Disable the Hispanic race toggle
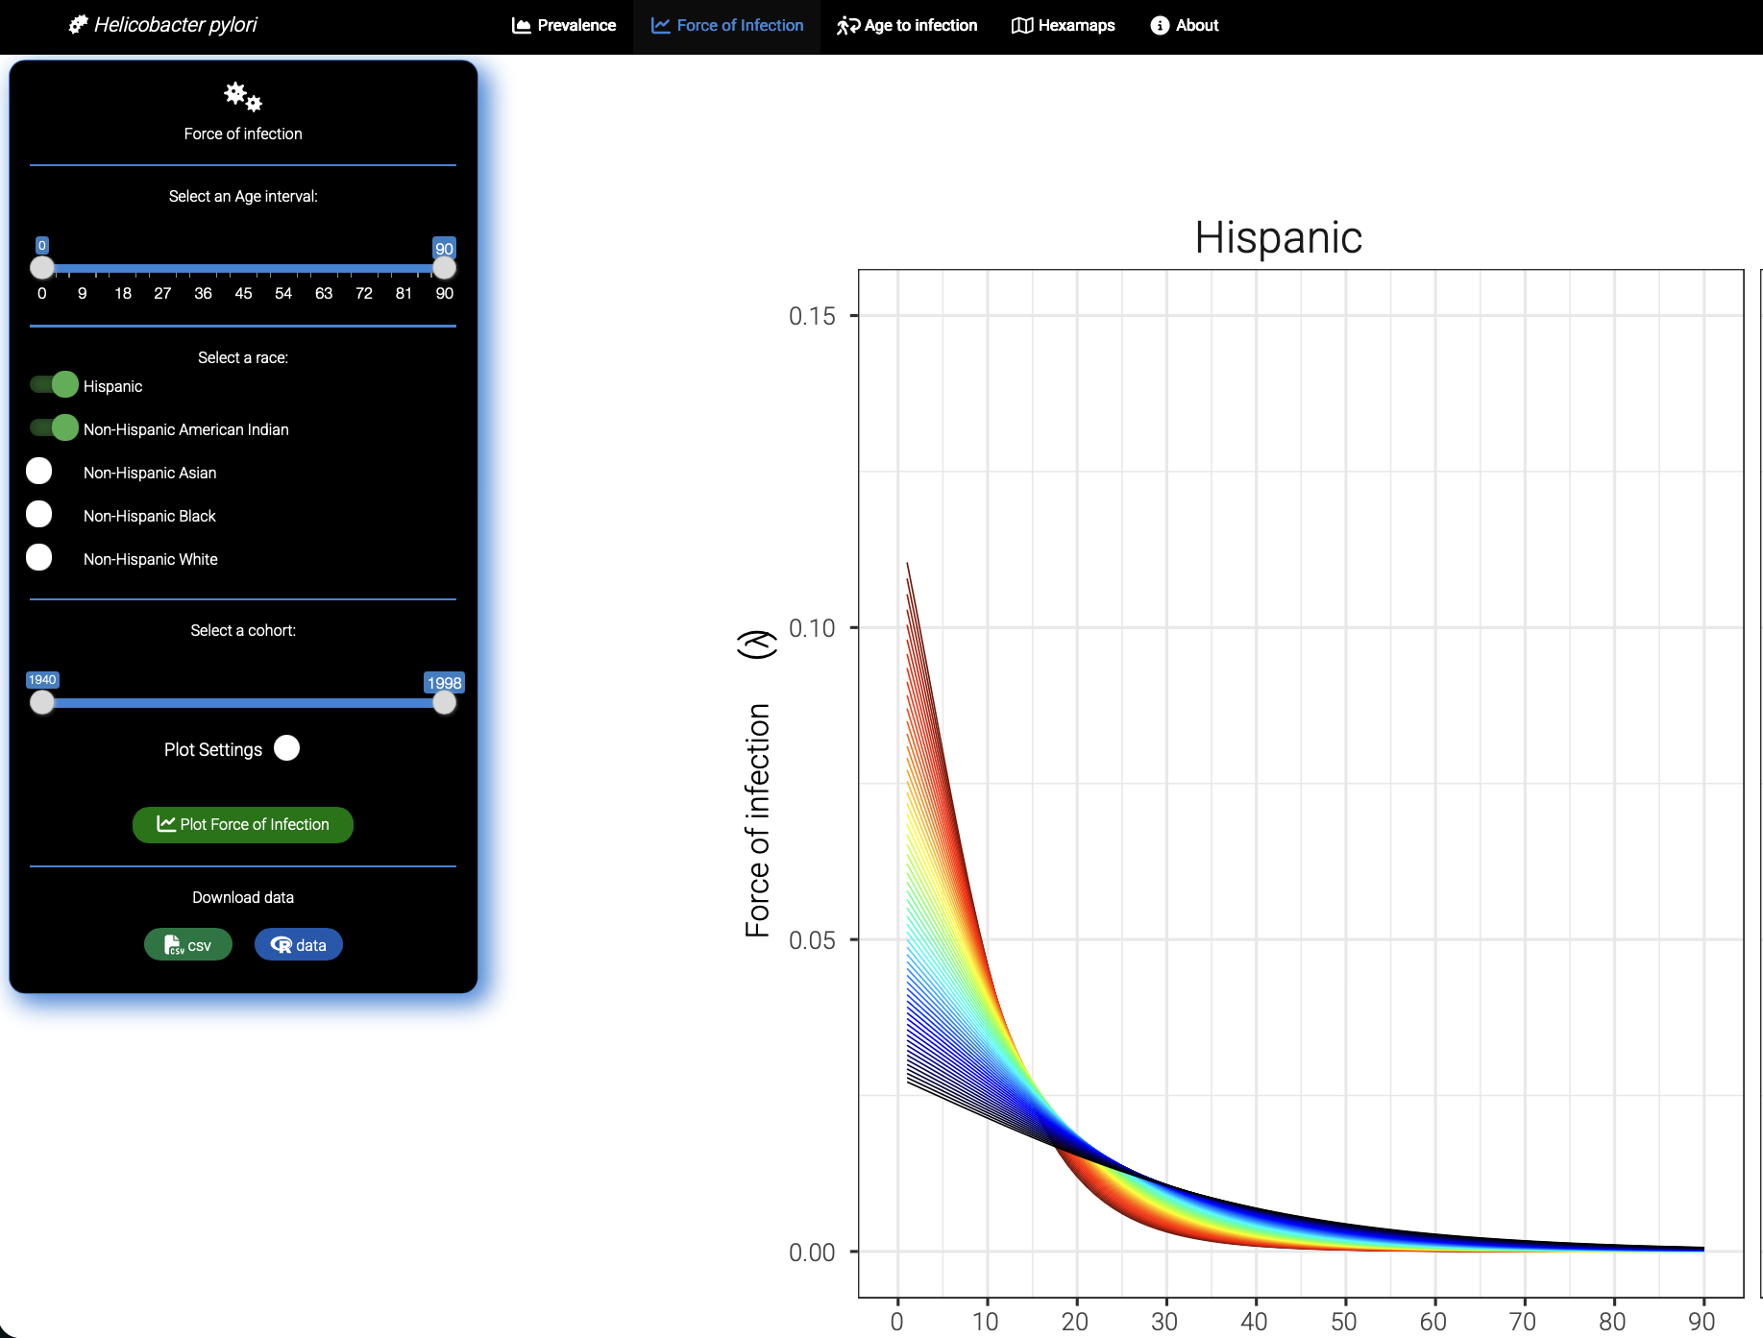This screenshot has width=1763, height=1338. coord(54,385)
